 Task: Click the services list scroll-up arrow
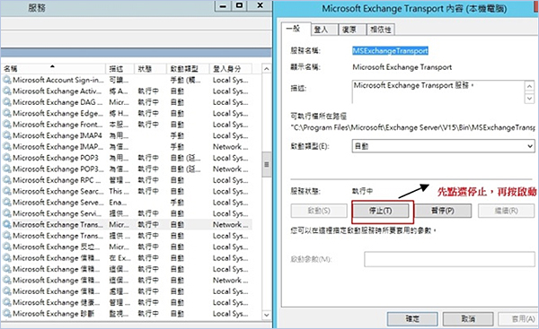coord(267,69)
